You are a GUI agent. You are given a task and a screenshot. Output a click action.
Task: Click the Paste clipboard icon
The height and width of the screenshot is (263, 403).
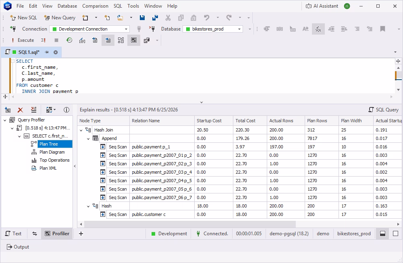193,17
